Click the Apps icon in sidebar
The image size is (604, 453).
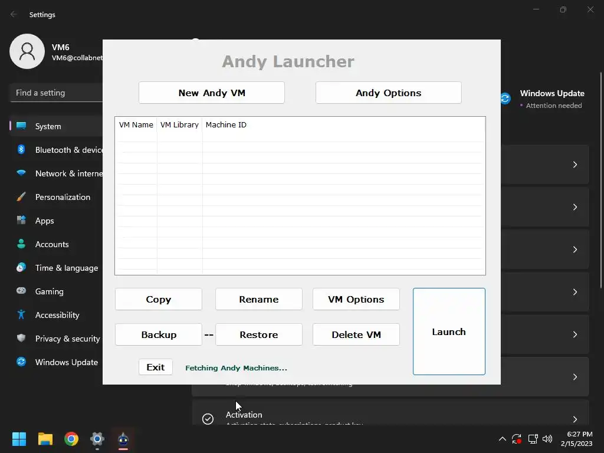21,220
